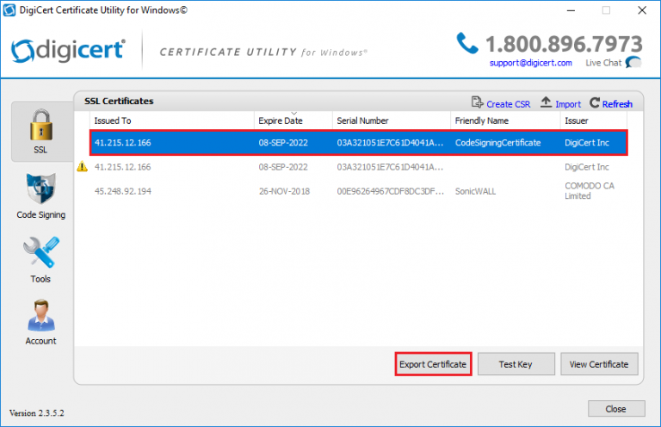Click the View Certificate button

599,364
